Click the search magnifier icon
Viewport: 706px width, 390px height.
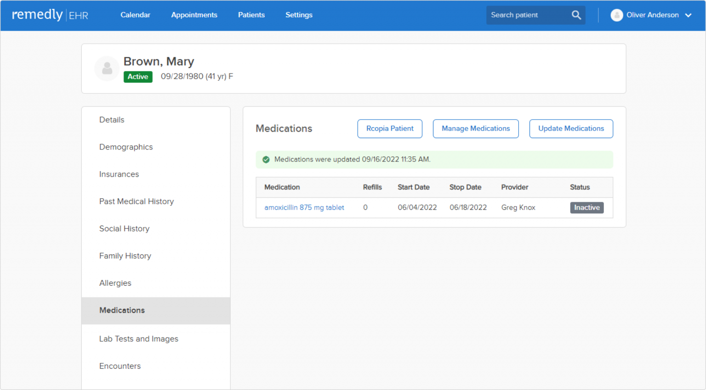(x=576, y=15)
